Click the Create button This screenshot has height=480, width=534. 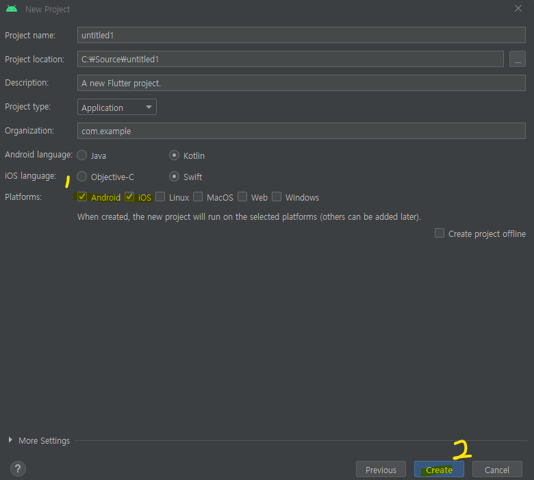tap(439, 470)
